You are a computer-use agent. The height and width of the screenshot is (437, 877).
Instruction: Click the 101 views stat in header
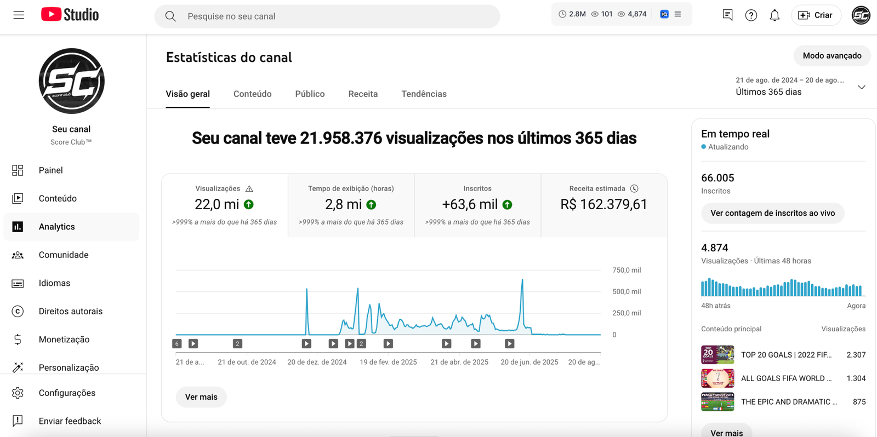click(x=602, y=14)
